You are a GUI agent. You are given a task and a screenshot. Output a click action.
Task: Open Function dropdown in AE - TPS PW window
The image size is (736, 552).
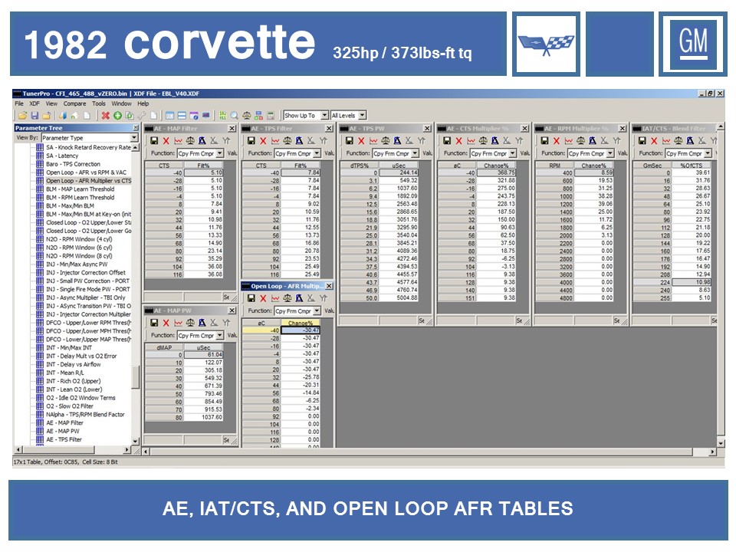(x=415, y=153)
